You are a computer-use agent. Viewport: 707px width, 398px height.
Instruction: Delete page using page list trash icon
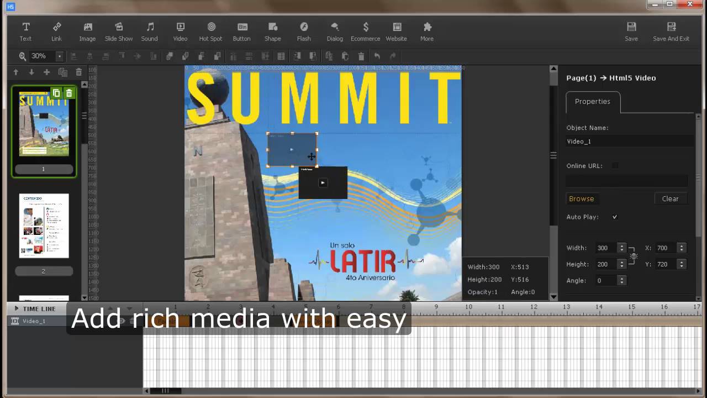[78, 72]
